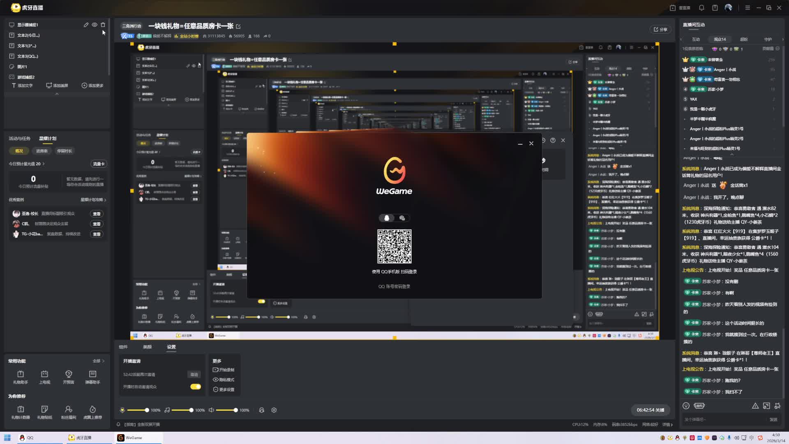Open the 弹幕助手 danmaku helper

pyautogui.click(x=92, y=377)
